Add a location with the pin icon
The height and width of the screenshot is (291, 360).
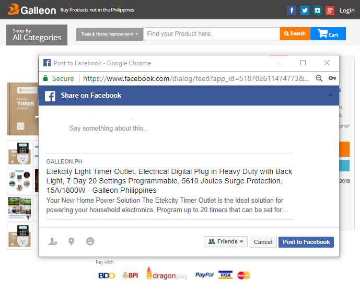pyautogui.click(x=72, y=241)
